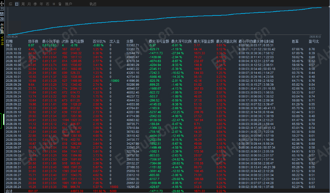Select the 币 currency tab
Image resolution: width=330 pixels, height=193 pixels.
coord(47,4)
